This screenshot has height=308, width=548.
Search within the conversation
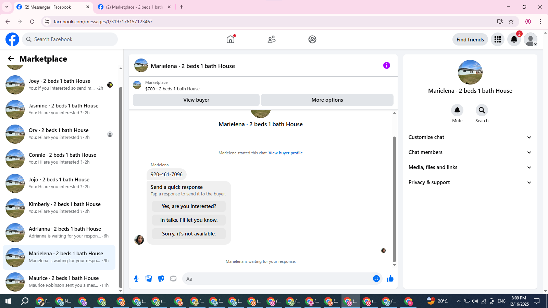[x=482, y=110]
